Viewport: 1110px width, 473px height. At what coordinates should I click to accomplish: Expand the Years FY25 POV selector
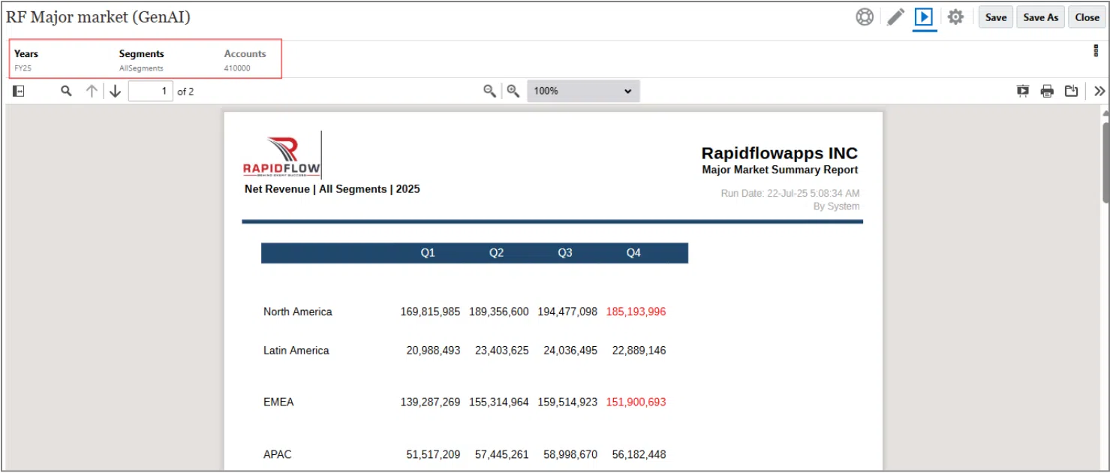26,60
